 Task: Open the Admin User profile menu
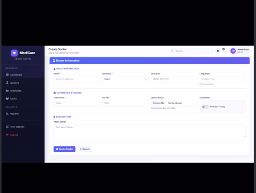(240, 51)
